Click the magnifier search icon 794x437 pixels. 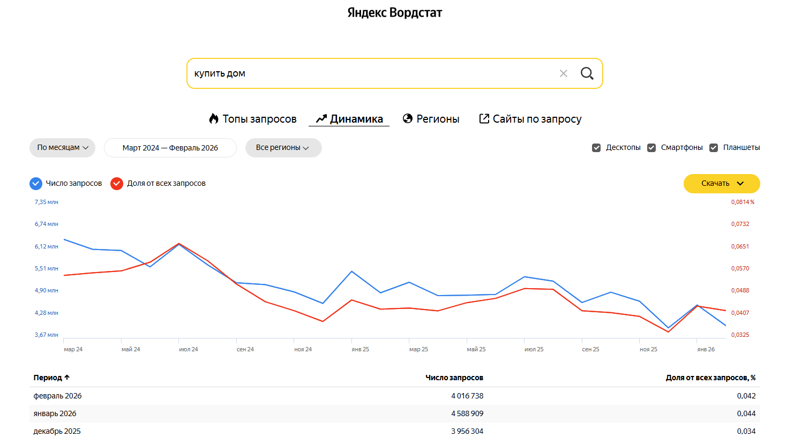587,73
